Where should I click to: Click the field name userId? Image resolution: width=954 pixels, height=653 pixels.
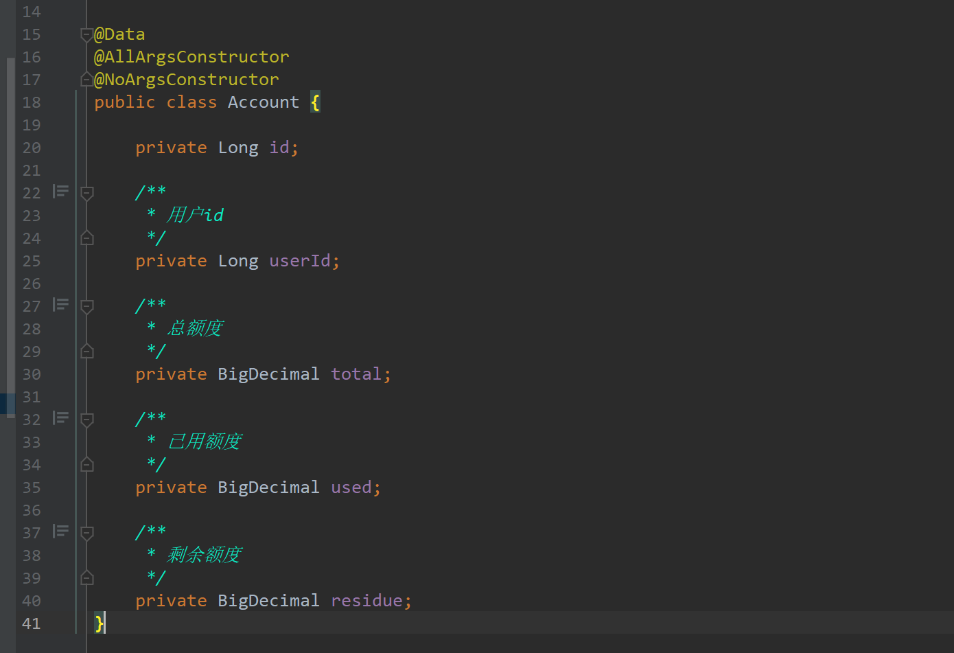[300, 261]
